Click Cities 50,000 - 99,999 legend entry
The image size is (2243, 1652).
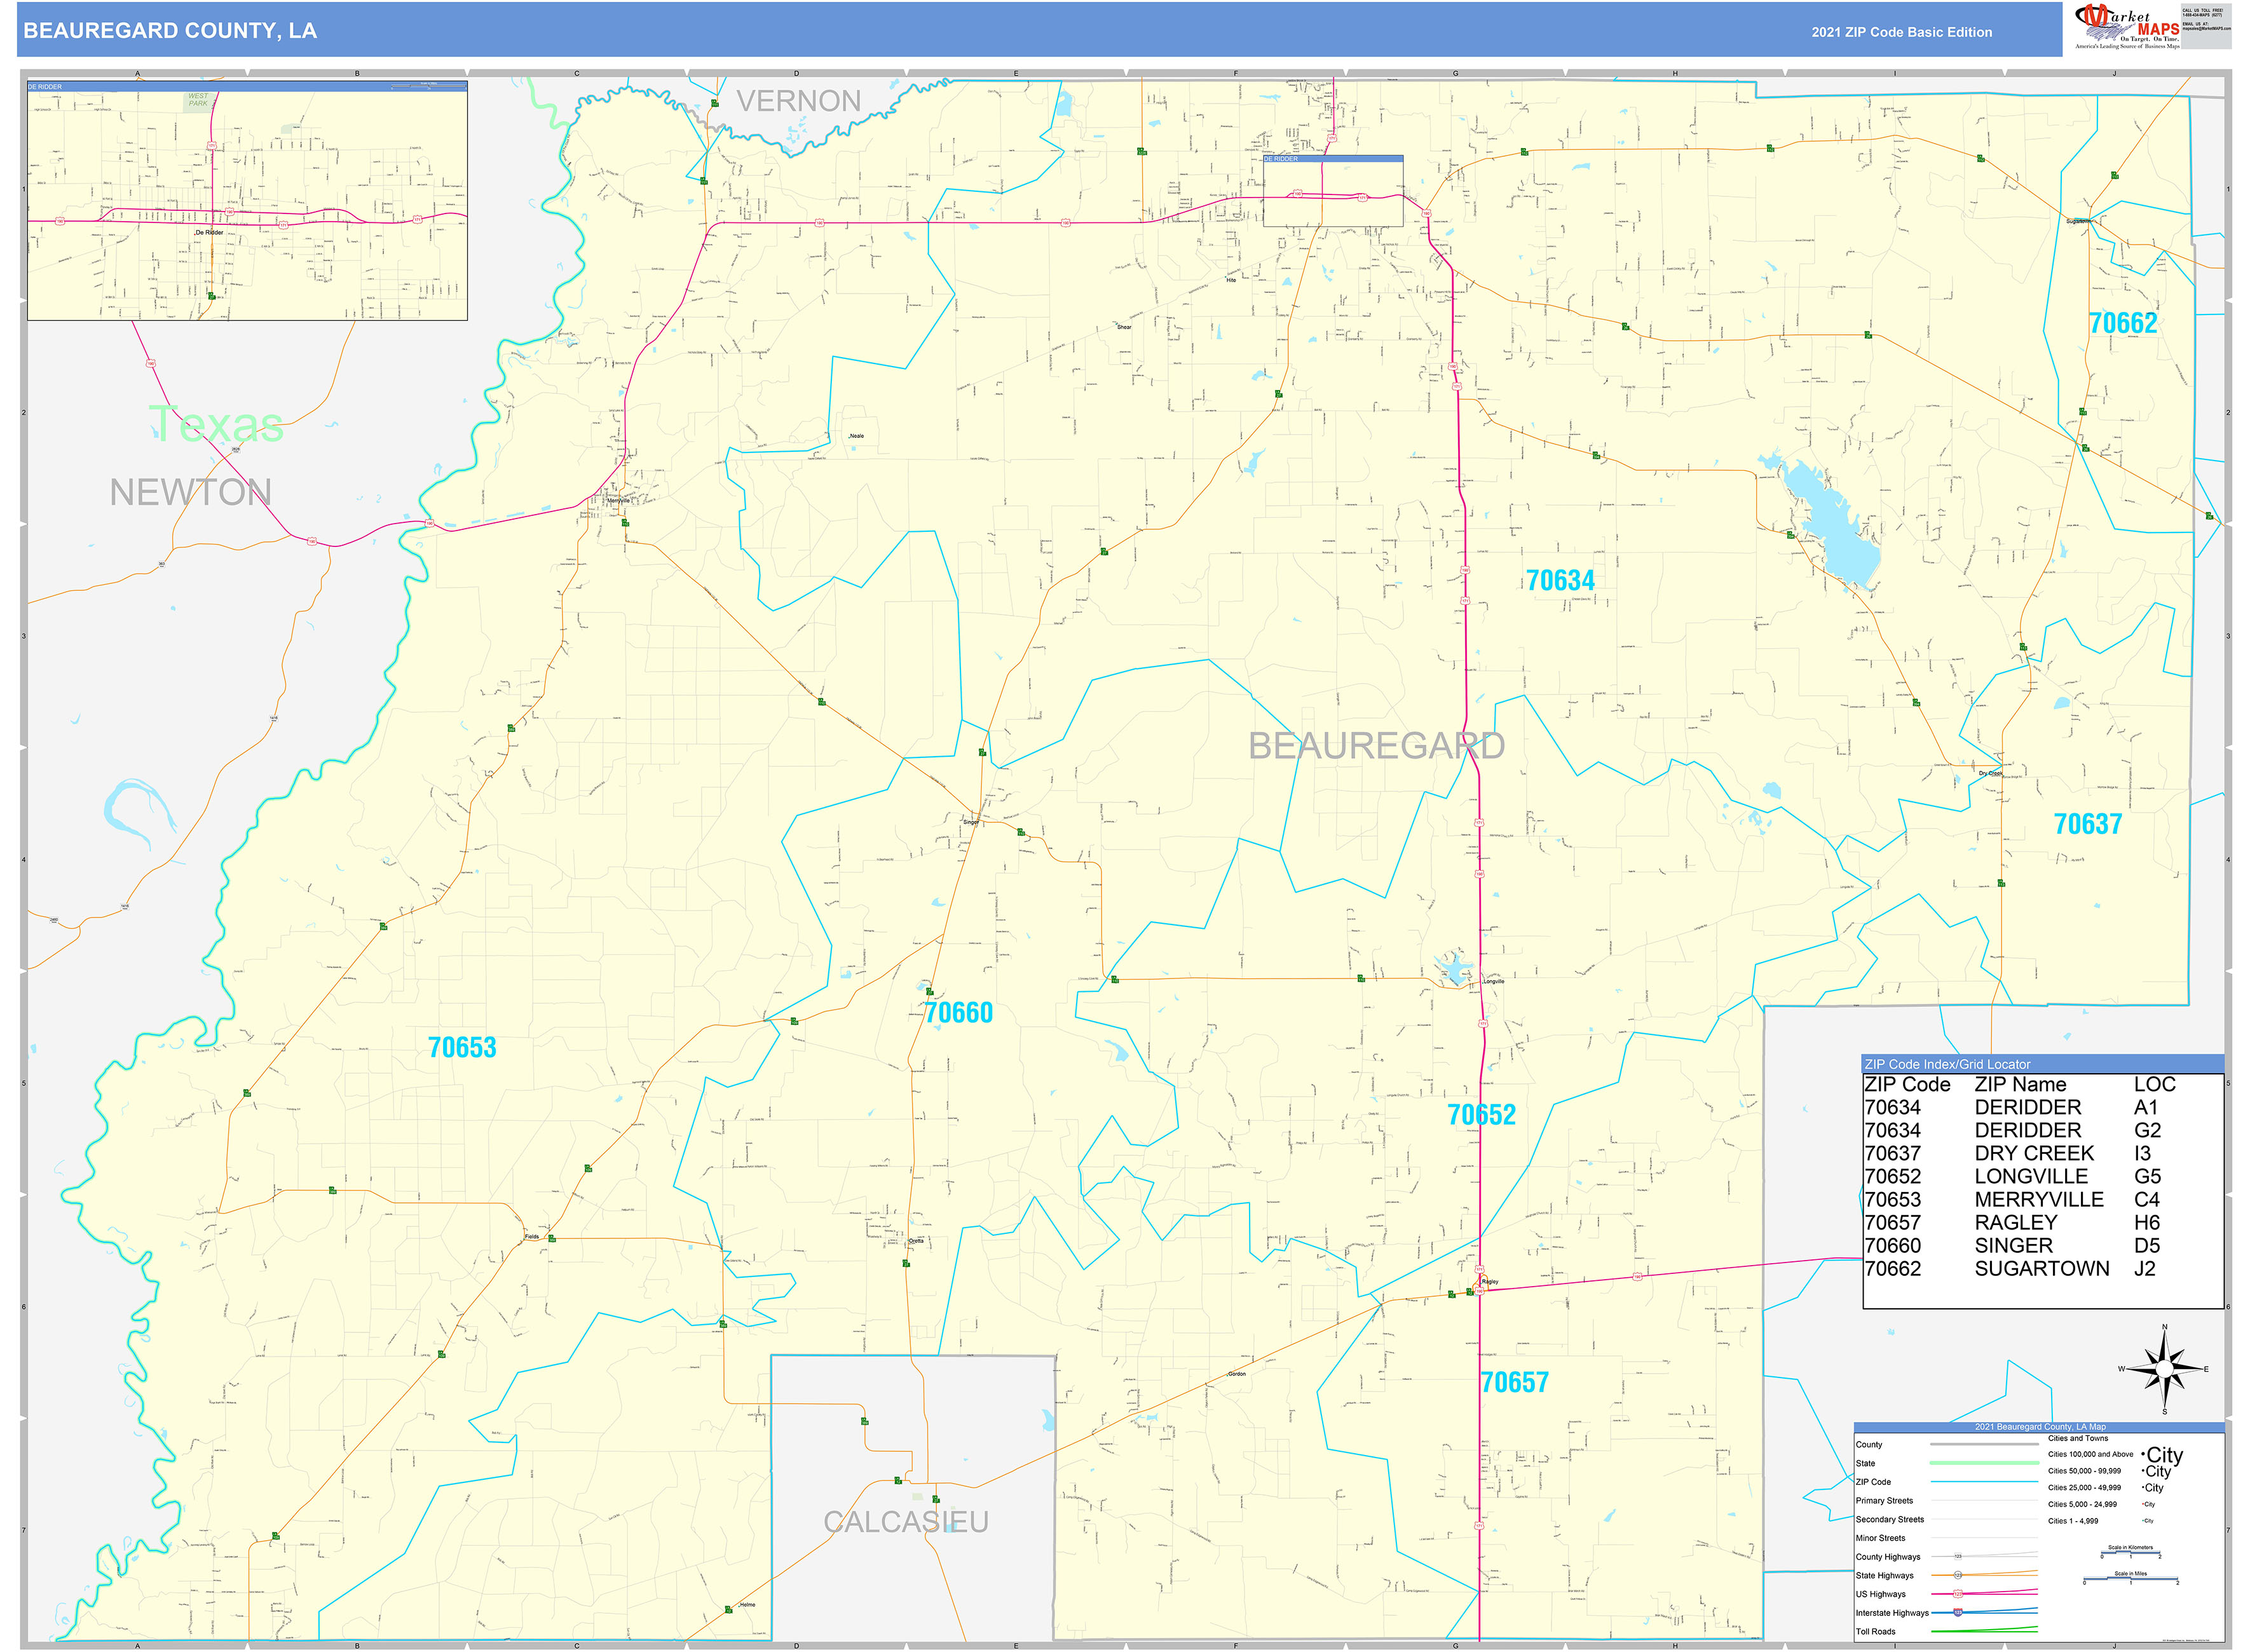(x=2084, y=1471)
